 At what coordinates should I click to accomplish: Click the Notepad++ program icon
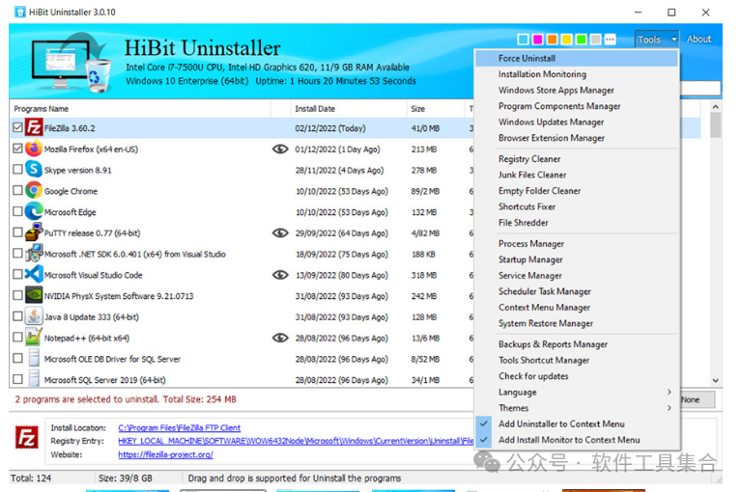(x=34, y=338)
